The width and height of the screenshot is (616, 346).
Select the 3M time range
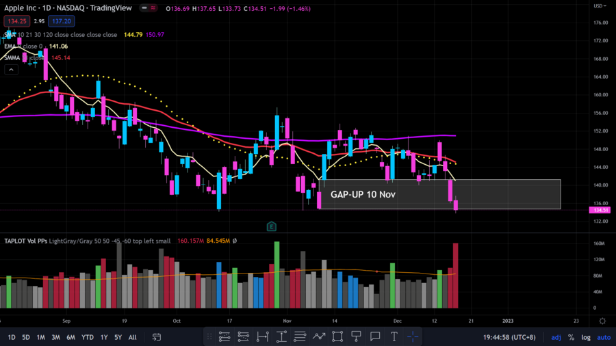pyautogui.click(x=55, y=337)
